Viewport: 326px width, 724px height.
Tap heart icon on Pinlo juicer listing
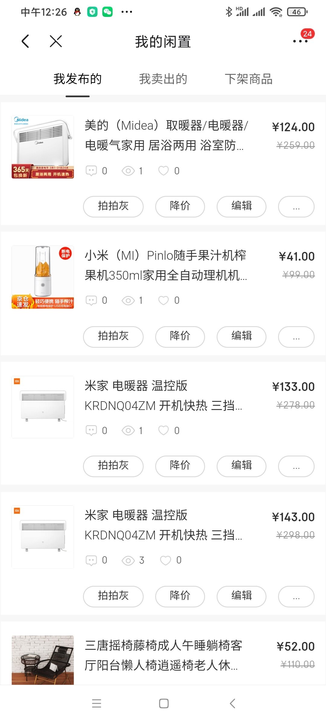click(x=164, y=300)
